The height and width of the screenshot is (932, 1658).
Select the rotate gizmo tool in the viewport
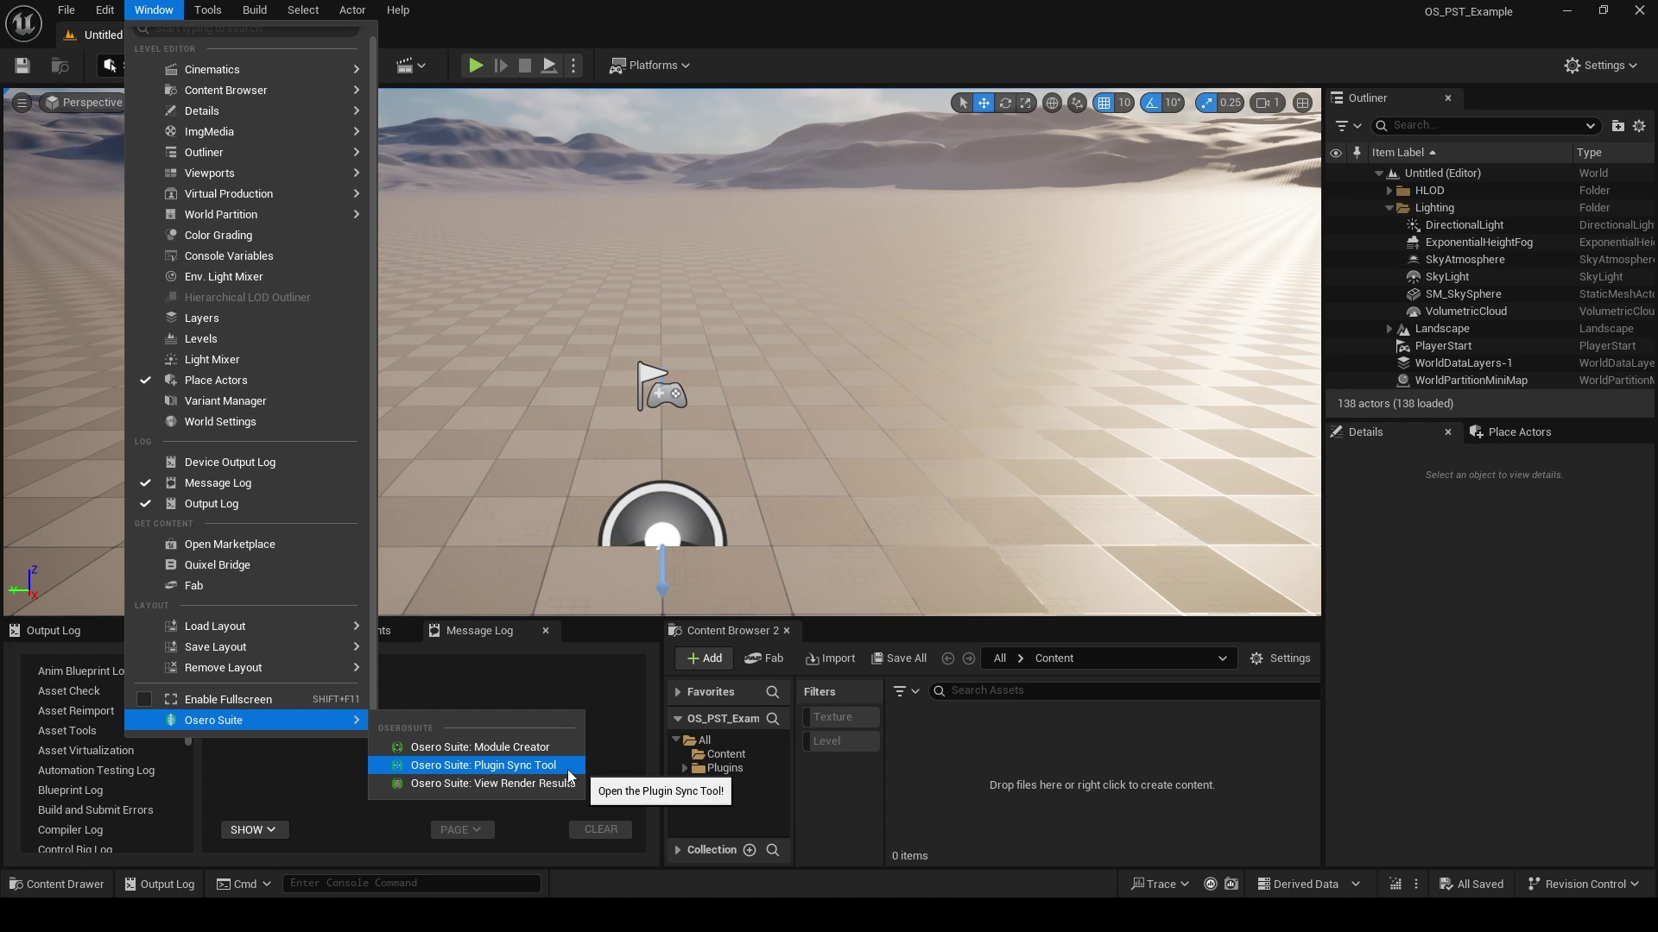(x=1005, y=103)
